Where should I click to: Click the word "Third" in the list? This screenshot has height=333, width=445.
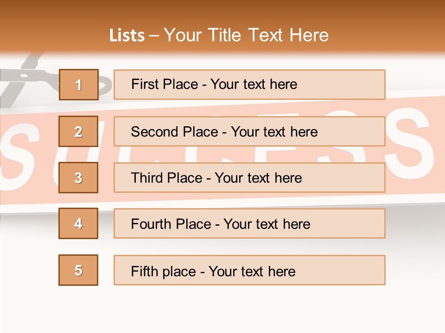tap(146, 178)
